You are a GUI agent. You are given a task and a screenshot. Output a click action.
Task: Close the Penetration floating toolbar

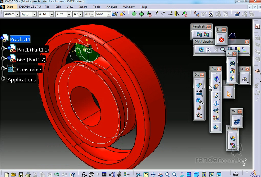[209, 27]
